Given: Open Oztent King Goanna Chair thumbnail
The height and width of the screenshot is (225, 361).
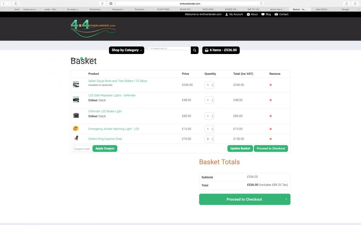Looking at the screenshot, I should click(x=76, y=138).
